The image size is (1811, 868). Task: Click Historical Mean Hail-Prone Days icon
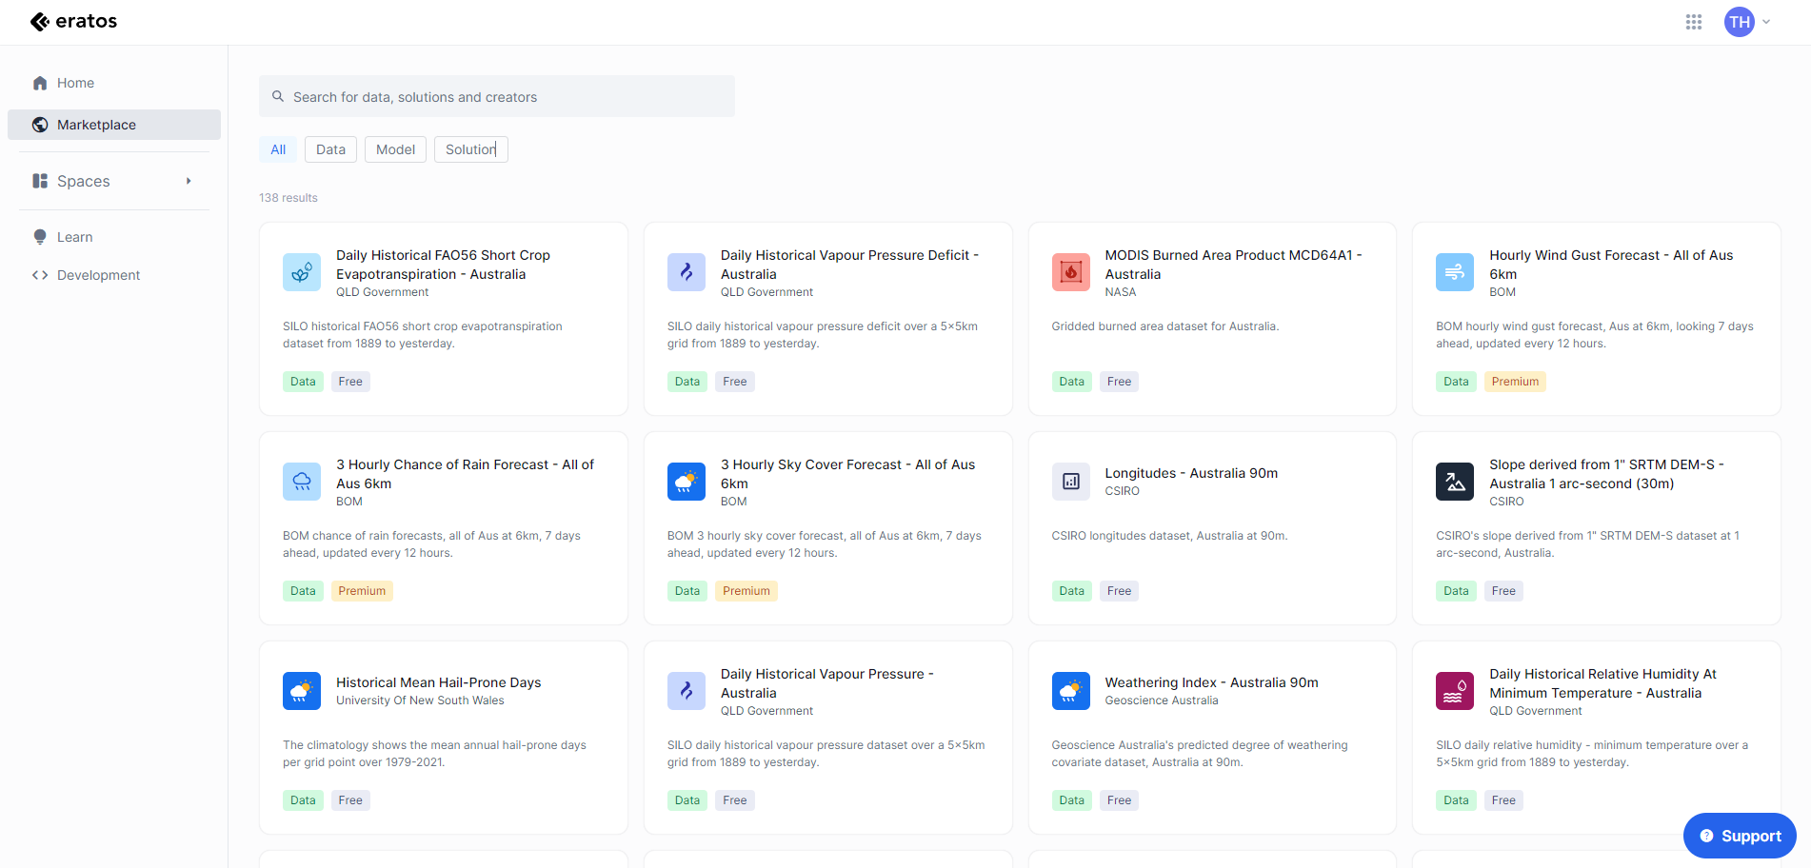302,691
